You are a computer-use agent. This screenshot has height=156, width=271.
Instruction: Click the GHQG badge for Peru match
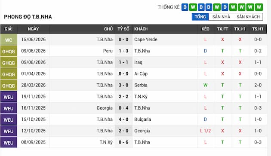coord(9,51)
